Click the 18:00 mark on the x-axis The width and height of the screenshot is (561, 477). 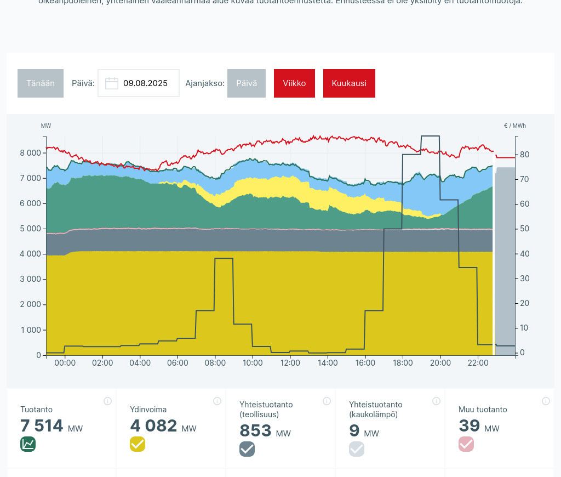pos(403,363)
